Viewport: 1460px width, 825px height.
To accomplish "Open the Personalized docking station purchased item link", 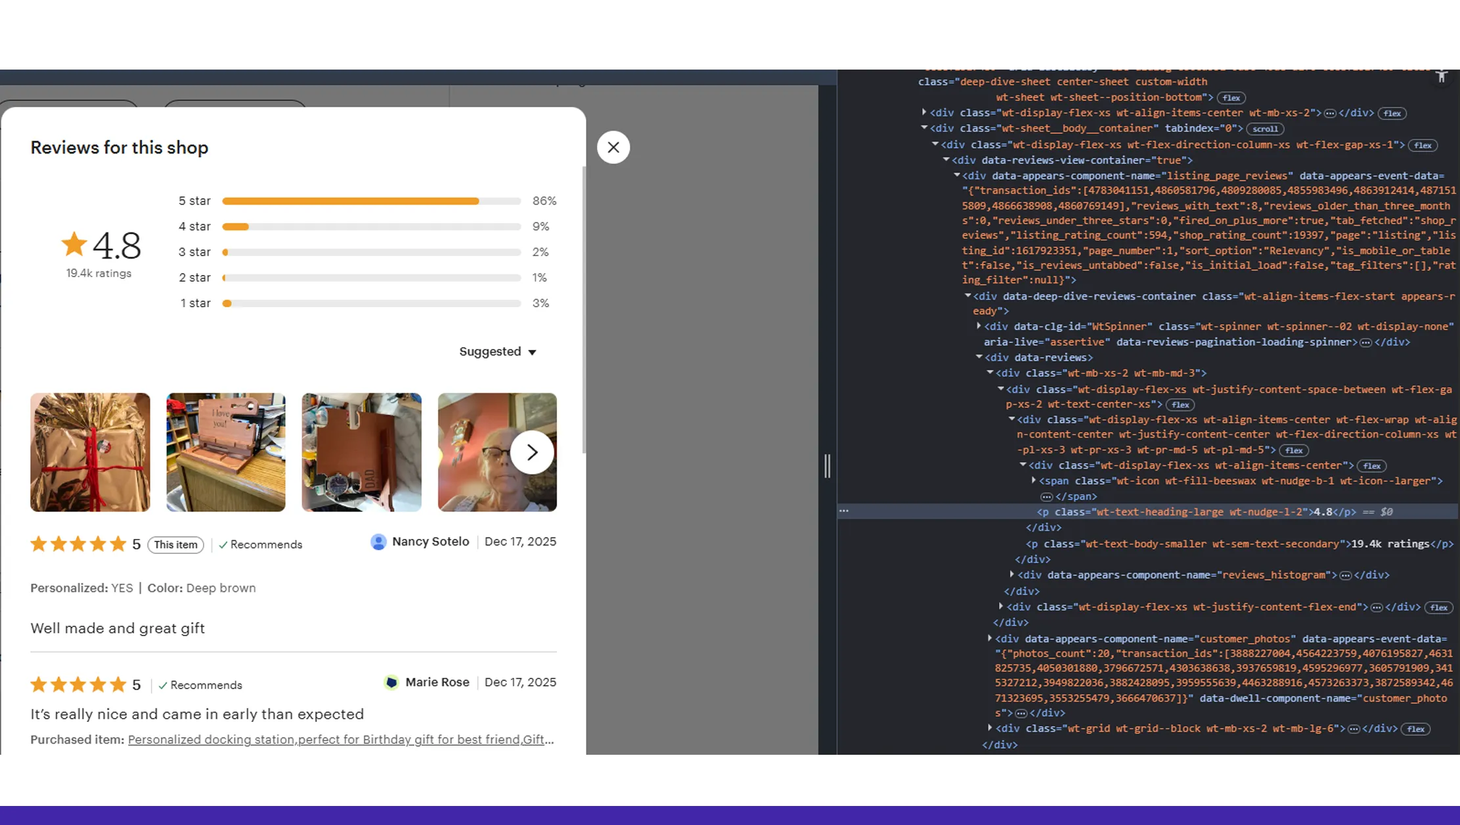I will [341, 740].
